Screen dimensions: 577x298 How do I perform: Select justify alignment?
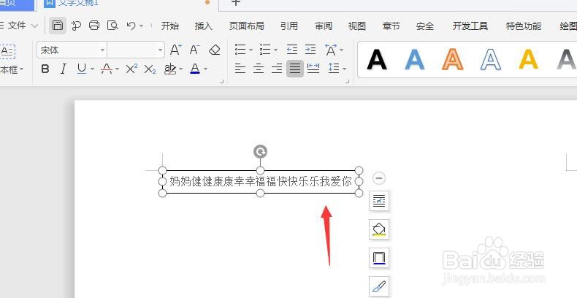click(x=295, y=69)
